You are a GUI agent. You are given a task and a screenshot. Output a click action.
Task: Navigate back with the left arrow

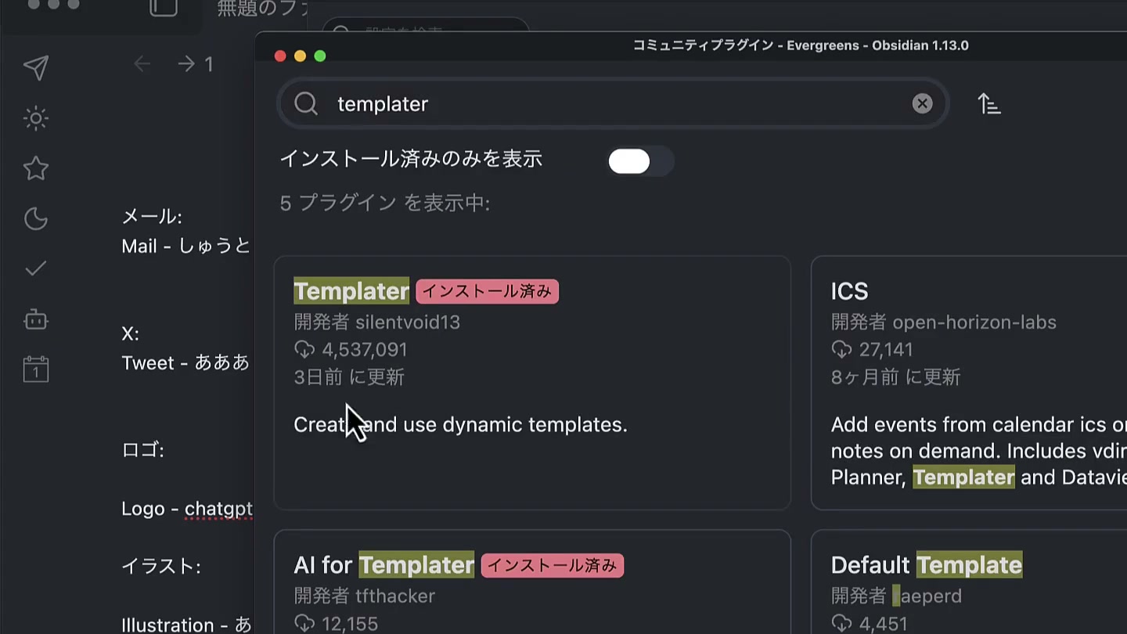(142, 64)
